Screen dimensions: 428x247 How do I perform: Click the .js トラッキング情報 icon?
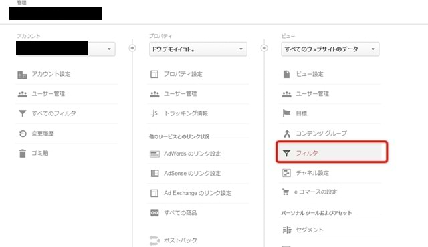[x=154, y=113]
